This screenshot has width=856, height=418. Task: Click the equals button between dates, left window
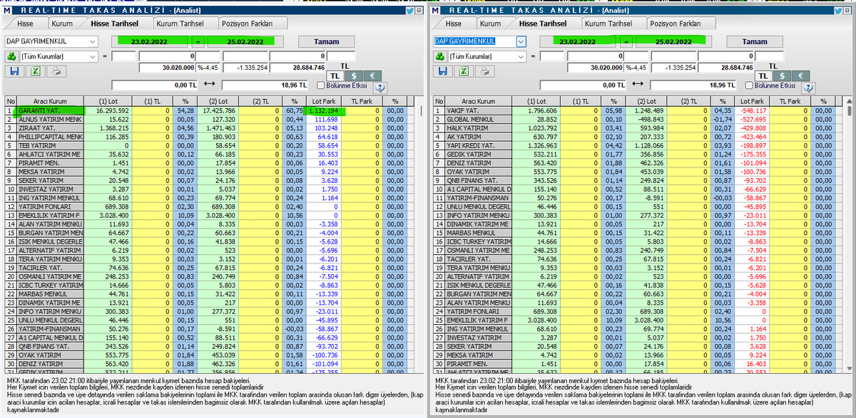click(x=199, y=42)
